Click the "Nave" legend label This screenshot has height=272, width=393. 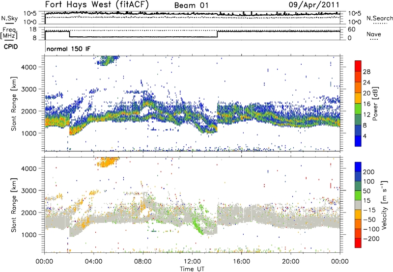tap(373, 34)
